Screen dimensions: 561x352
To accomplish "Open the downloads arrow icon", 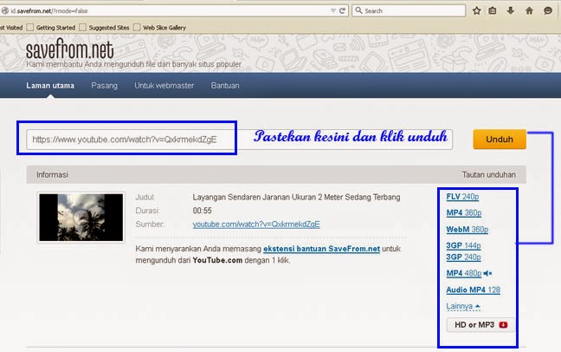I will 511,10.
